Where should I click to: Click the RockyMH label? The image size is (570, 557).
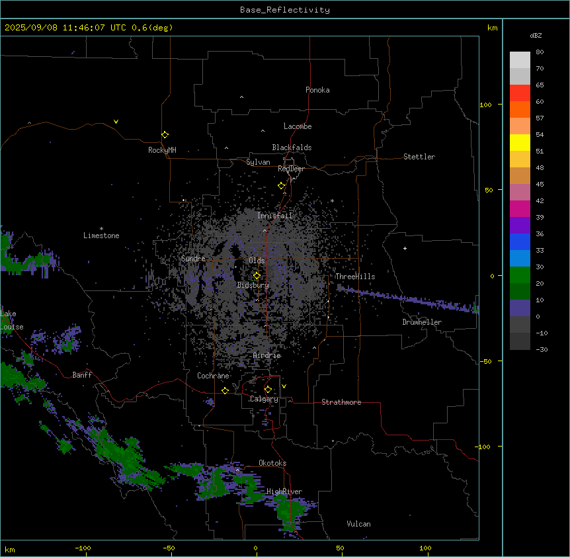[162, 150]
